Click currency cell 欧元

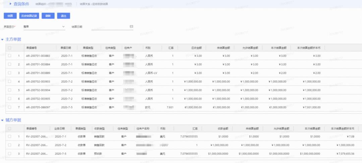click(x=148, y=107)
